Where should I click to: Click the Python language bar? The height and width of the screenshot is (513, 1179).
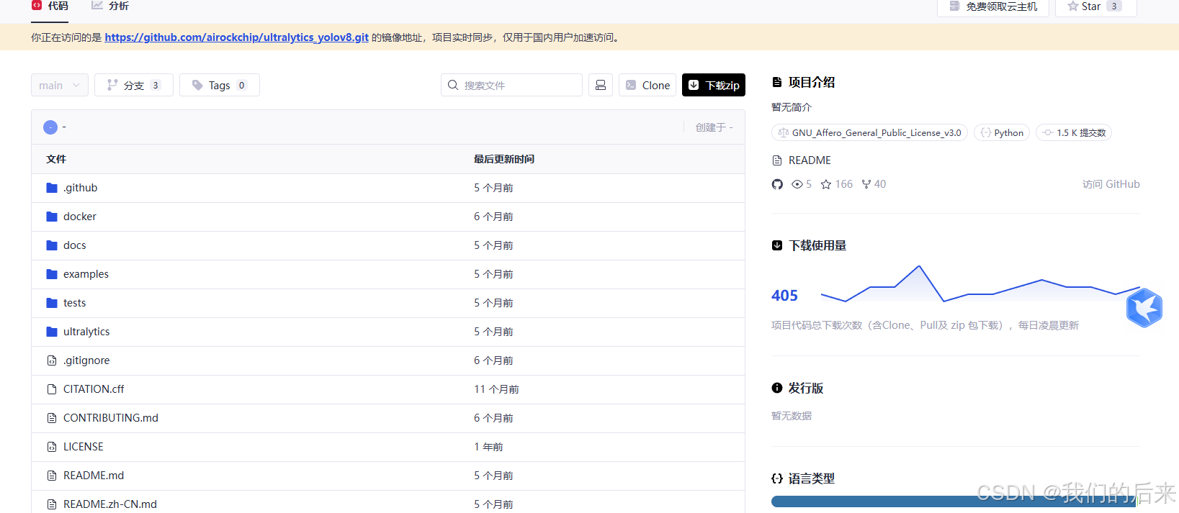tap(954, 501)
